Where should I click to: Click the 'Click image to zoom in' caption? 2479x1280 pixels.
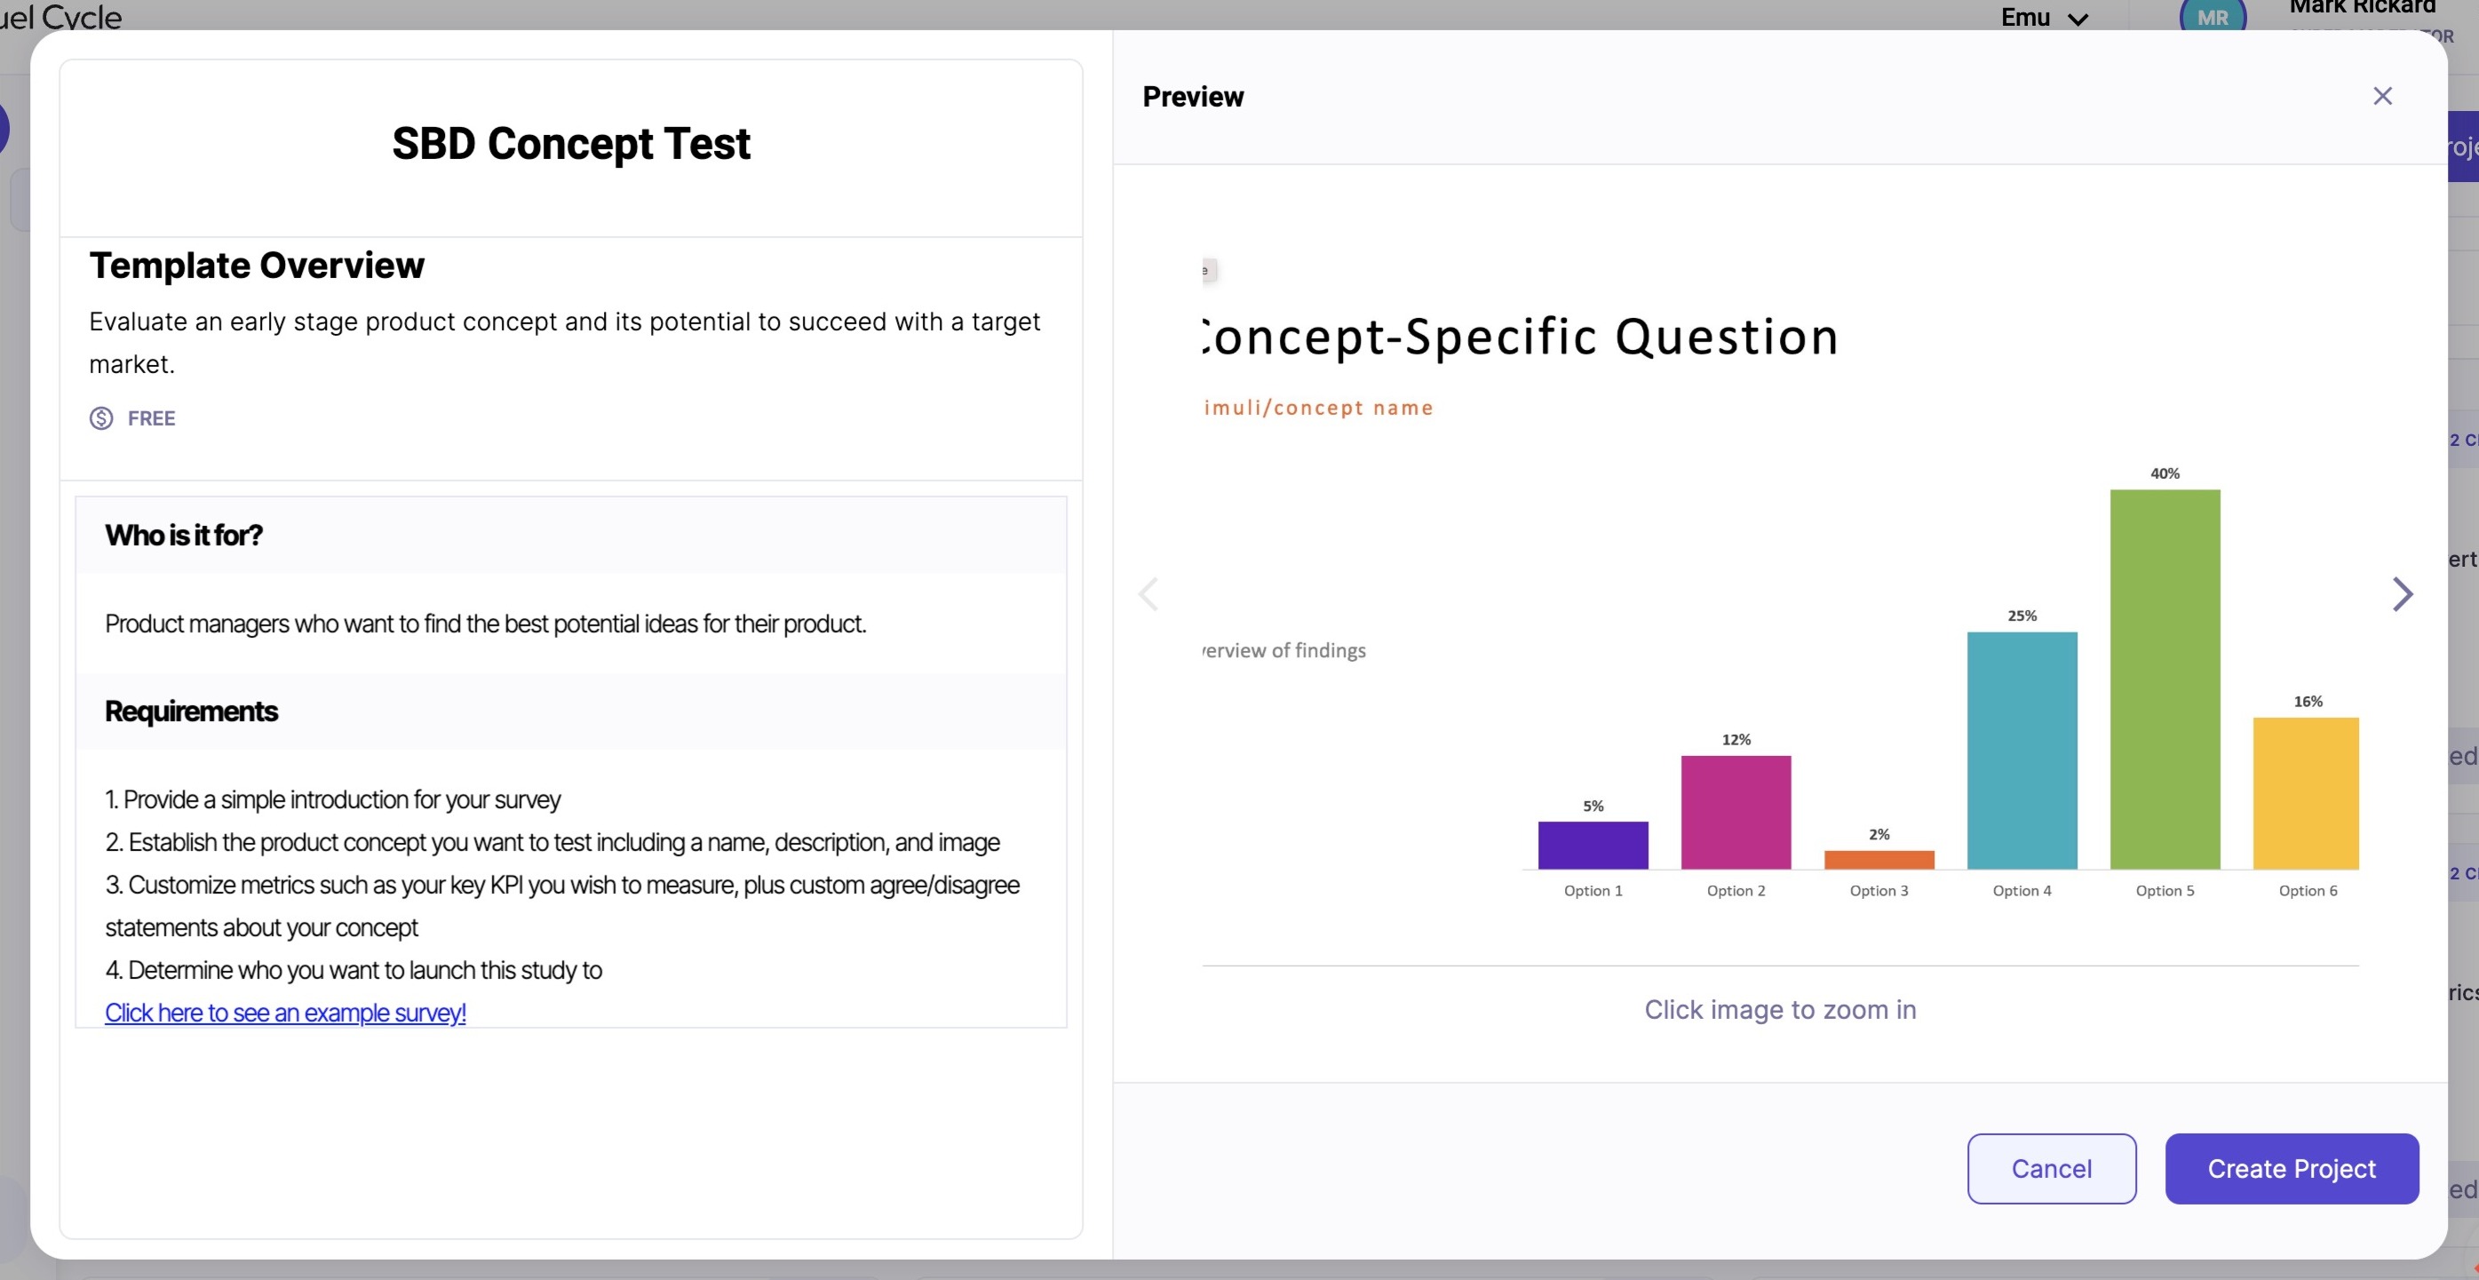click(x=1780, y=1010)
